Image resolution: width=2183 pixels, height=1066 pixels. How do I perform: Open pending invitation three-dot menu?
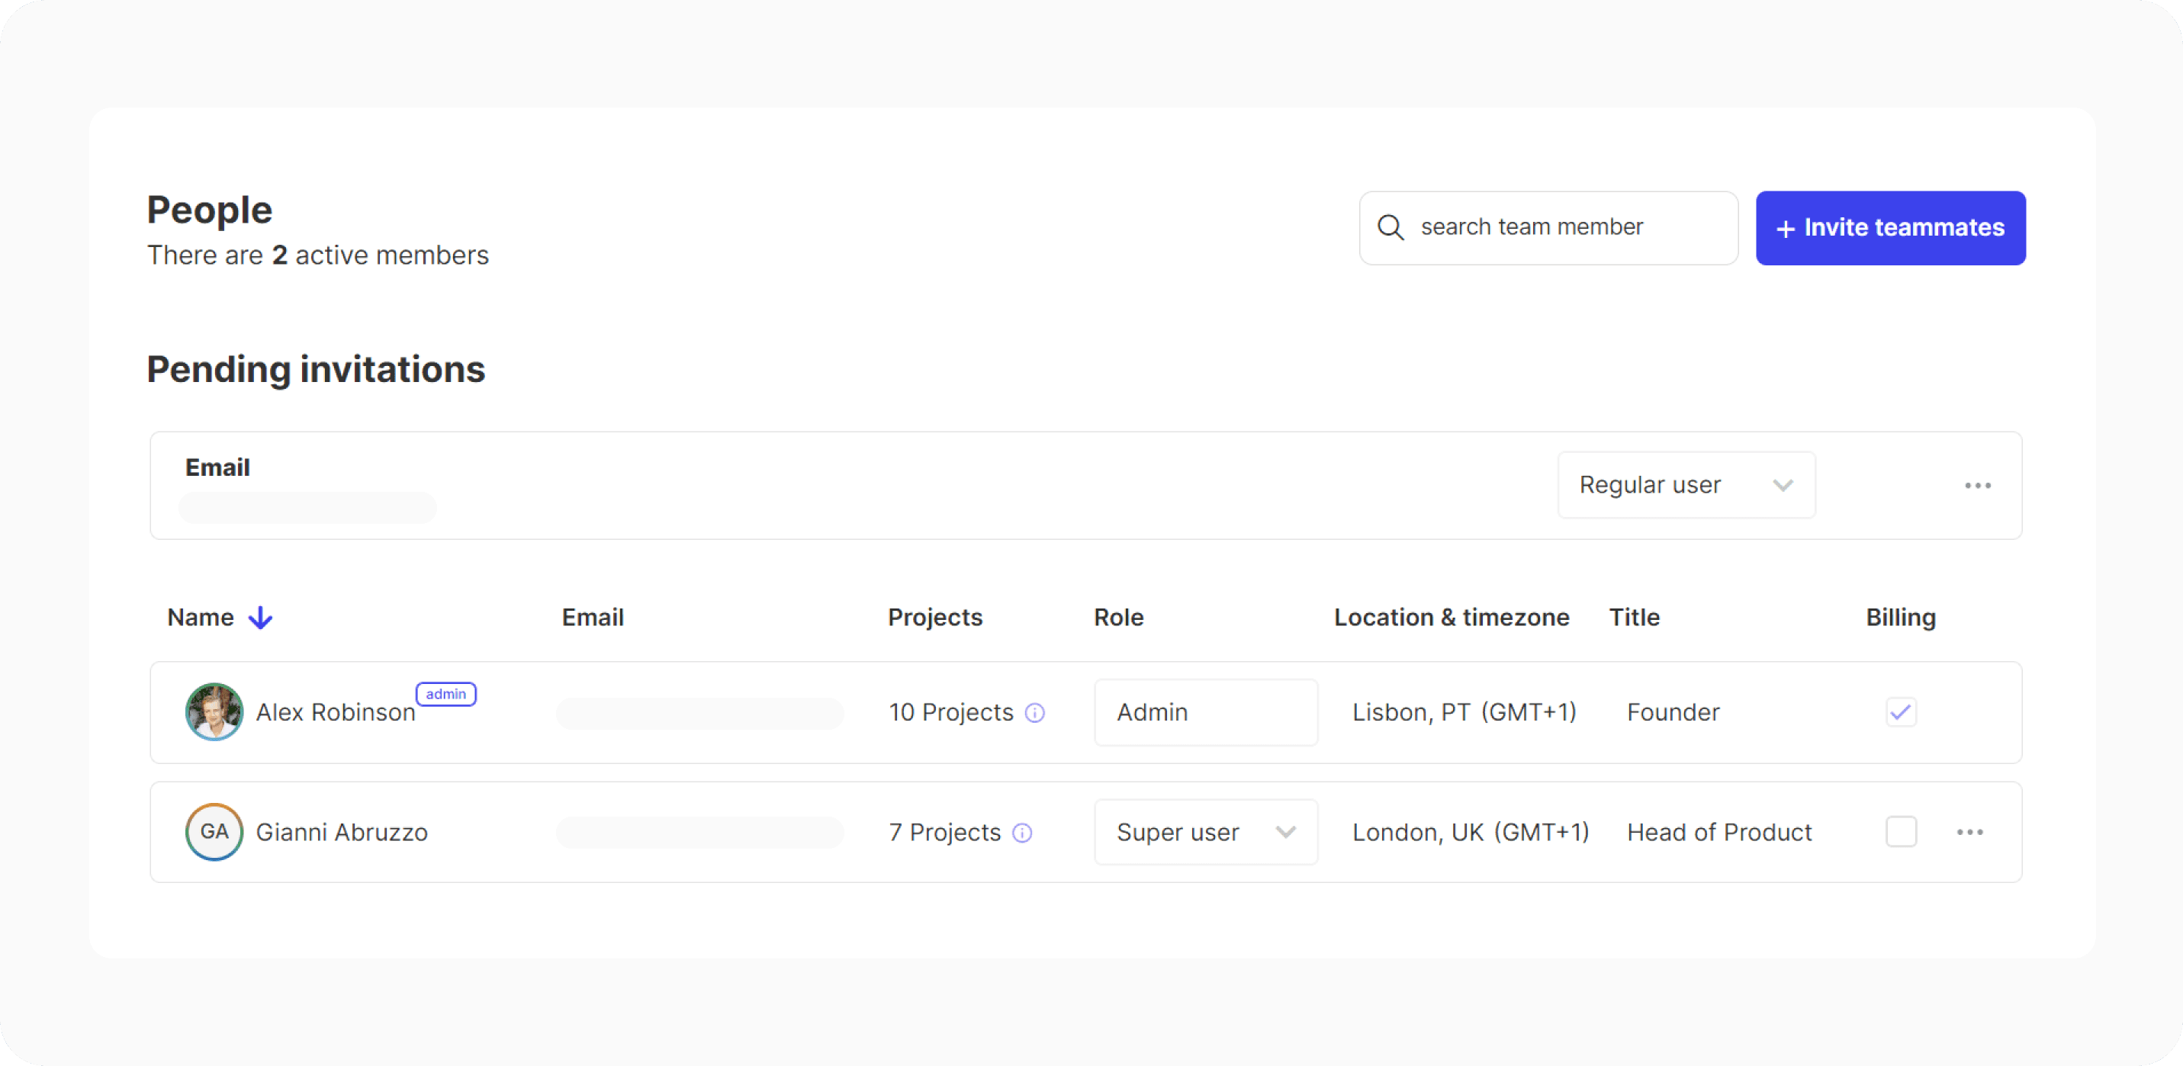pyautogui.click(x=1977, y=486)
